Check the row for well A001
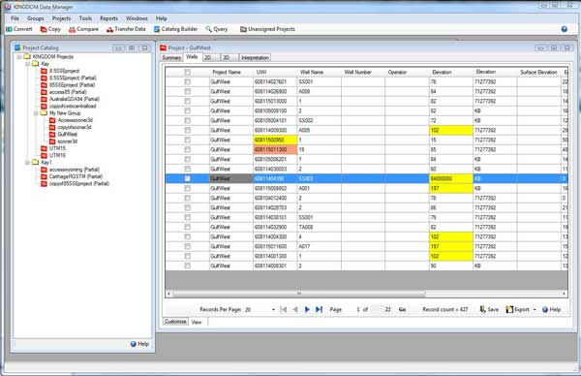This screenshot has height=376, width=581. click(188, 188)
